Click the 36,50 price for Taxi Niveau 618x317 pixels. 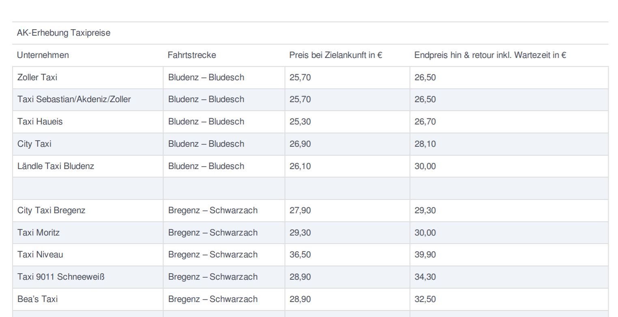(300, 255)
